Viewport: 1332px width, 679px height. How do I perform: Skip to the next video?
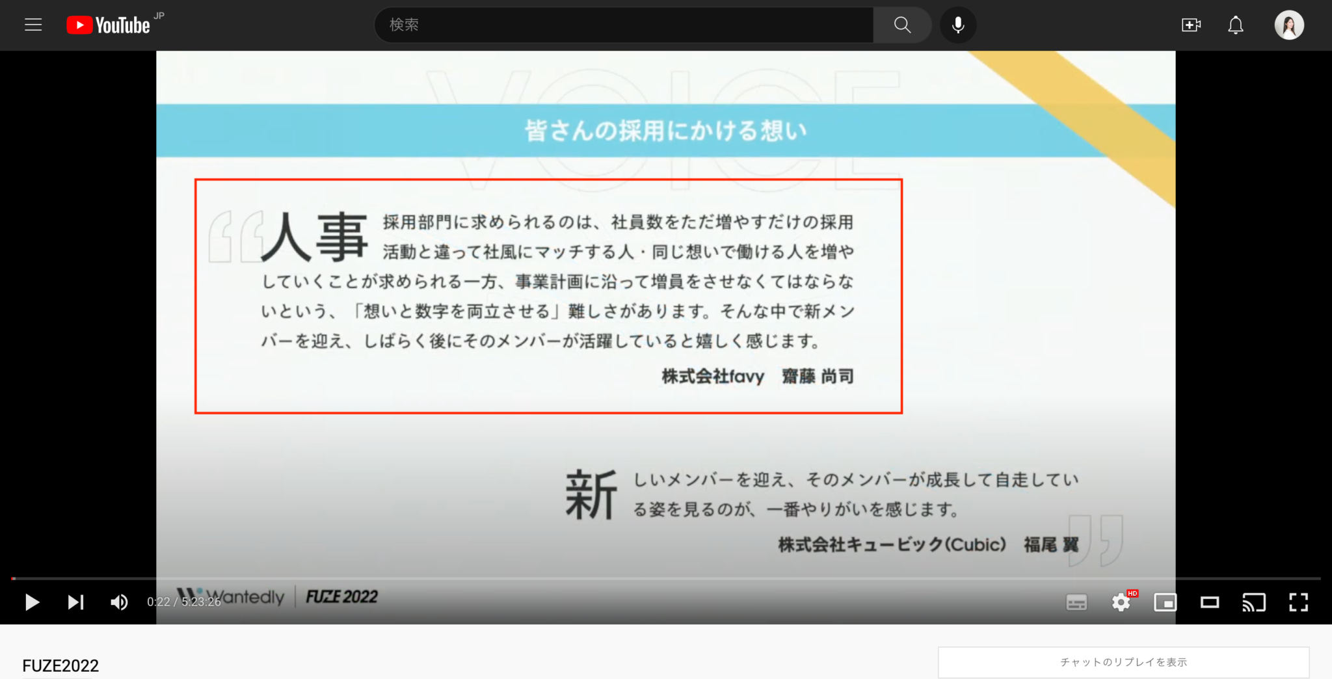point(75,603)
